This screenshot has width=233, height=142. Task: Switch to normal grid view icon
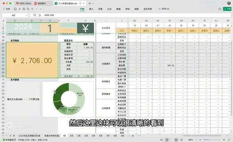[176, 140]
